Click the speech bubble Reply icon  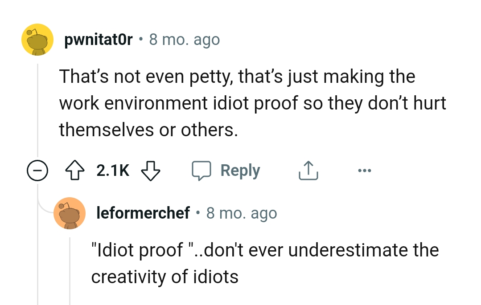pos(202,170)
